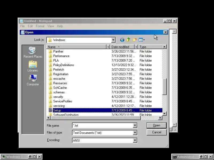Expand the Files of type dropdown
214x160 pixels.
(x=135, y=133)
